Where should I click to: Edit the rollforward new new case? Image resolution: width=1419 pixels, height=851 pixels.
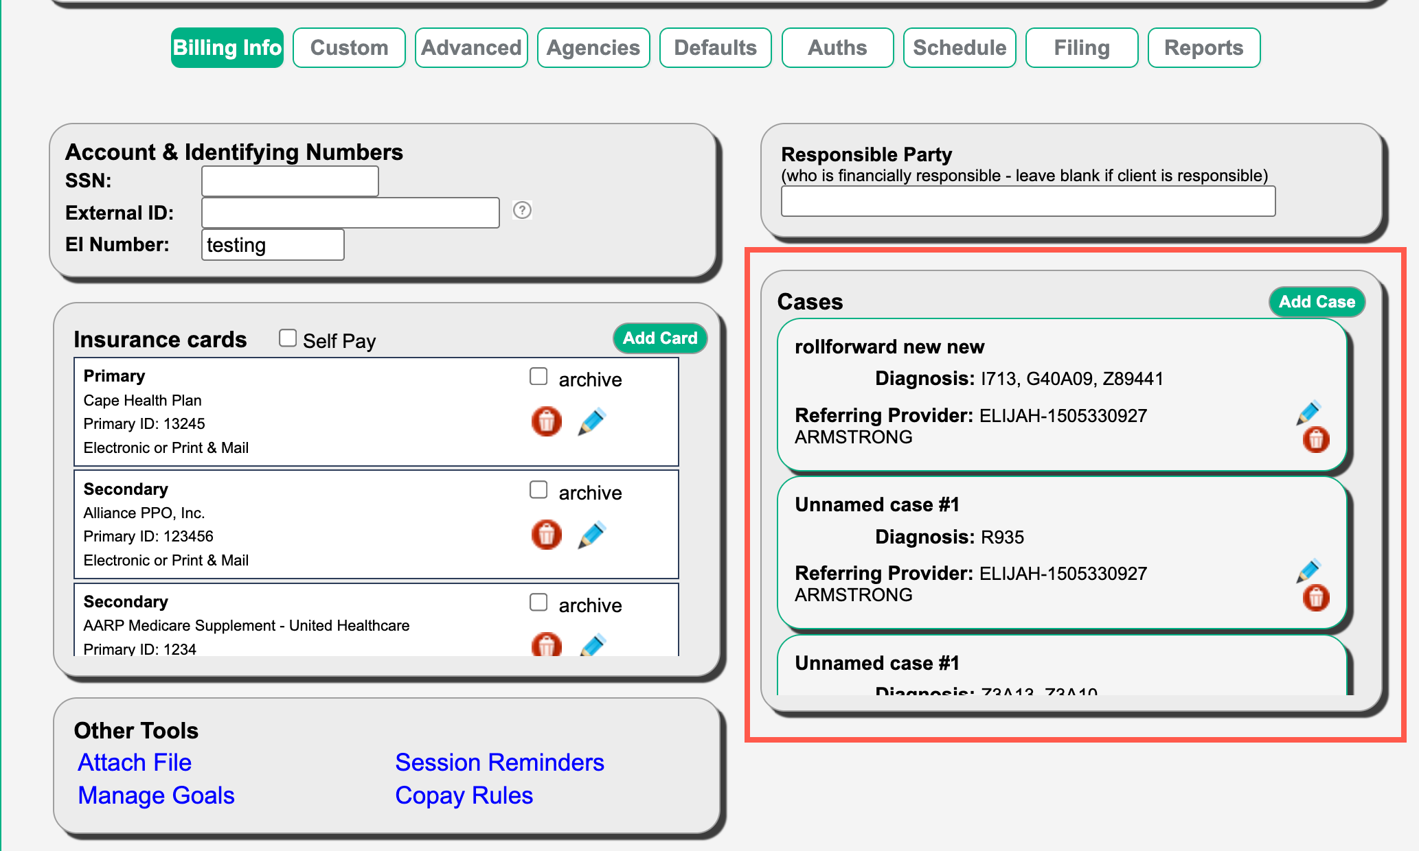1308,412
